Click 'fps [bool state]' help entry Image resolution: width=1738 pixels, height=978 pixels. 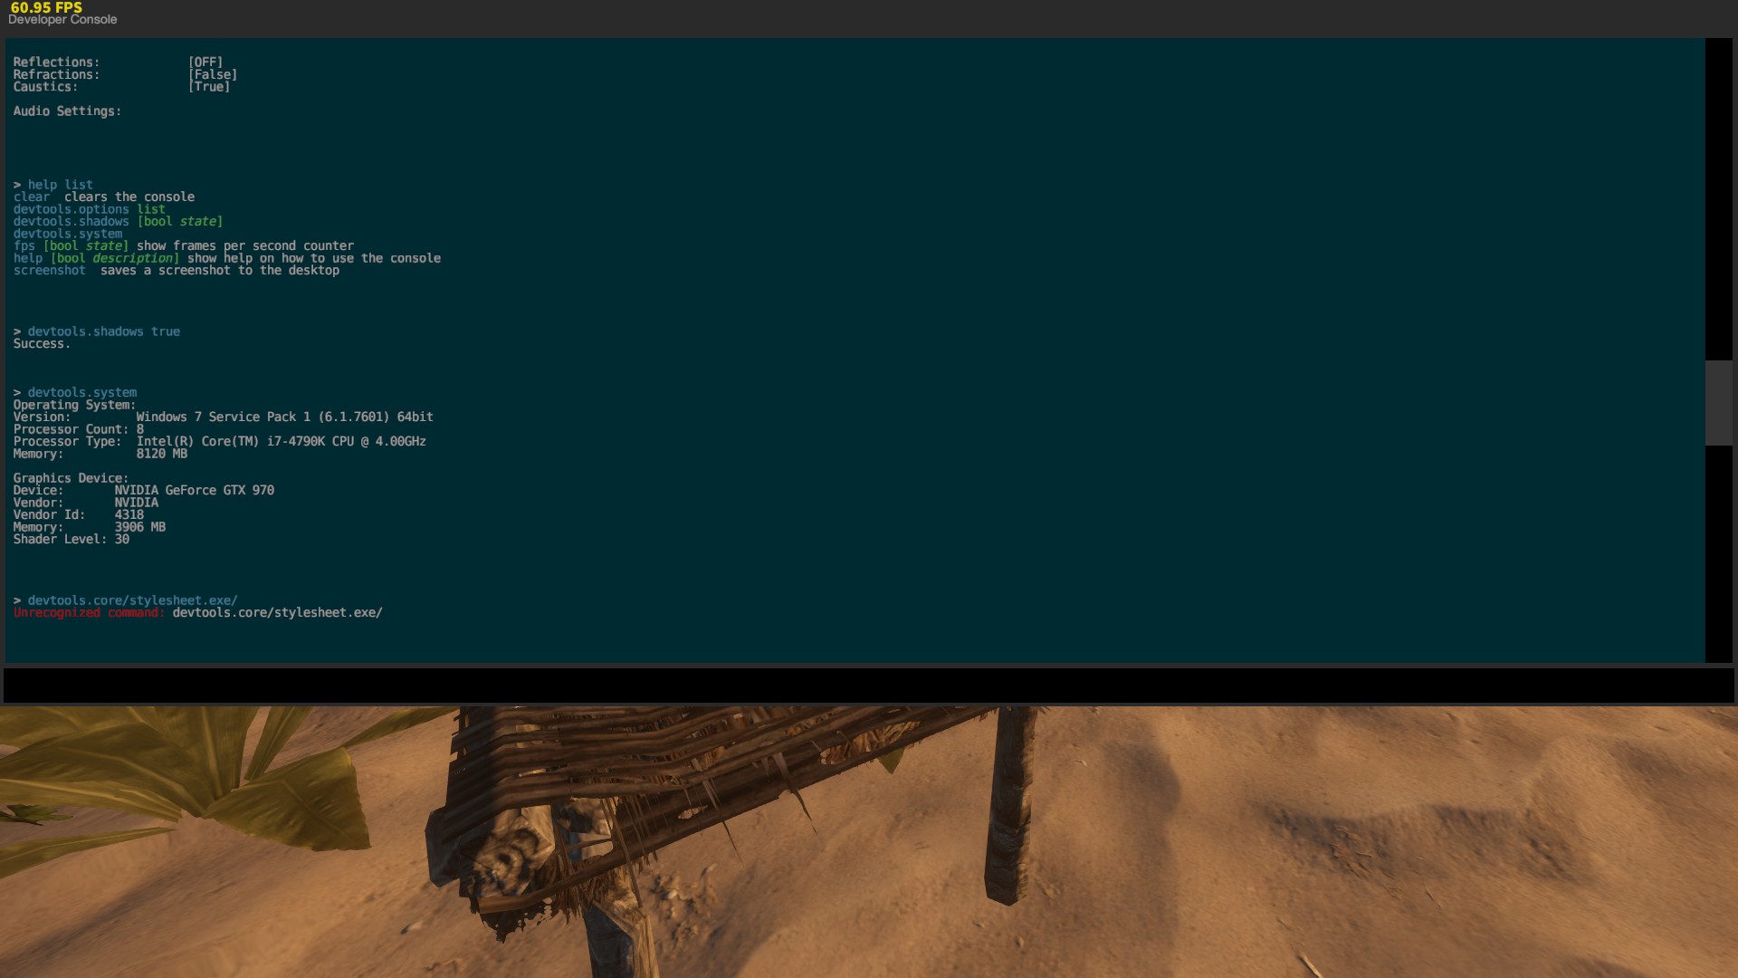pyautogui.click(x=71, y=246)
